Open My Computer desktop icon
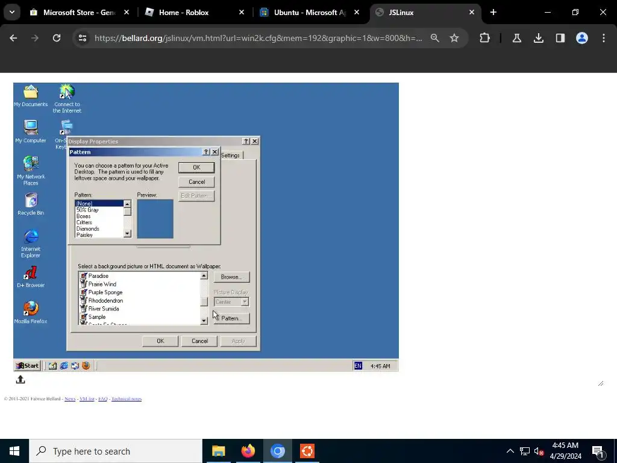This screenshot has height=463, width=617. (x=31, y=131)
